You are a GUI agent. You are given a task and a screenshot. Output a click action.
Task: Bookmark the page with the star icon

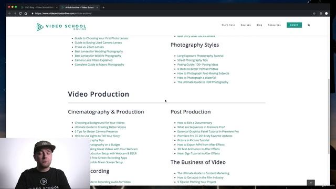coord(314,13)
